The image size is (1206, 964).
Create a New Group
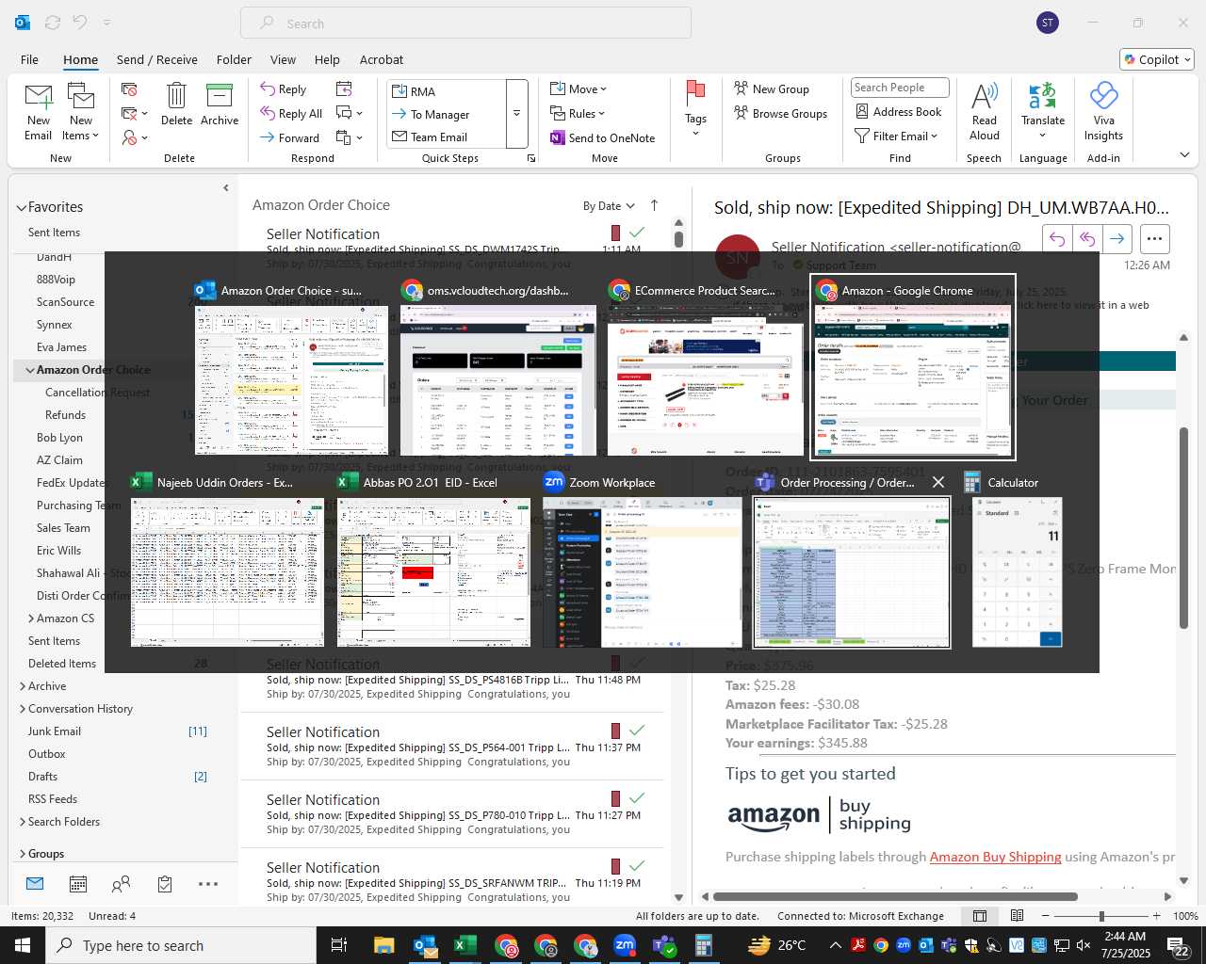pyautogui.click(x=772, y=88)
